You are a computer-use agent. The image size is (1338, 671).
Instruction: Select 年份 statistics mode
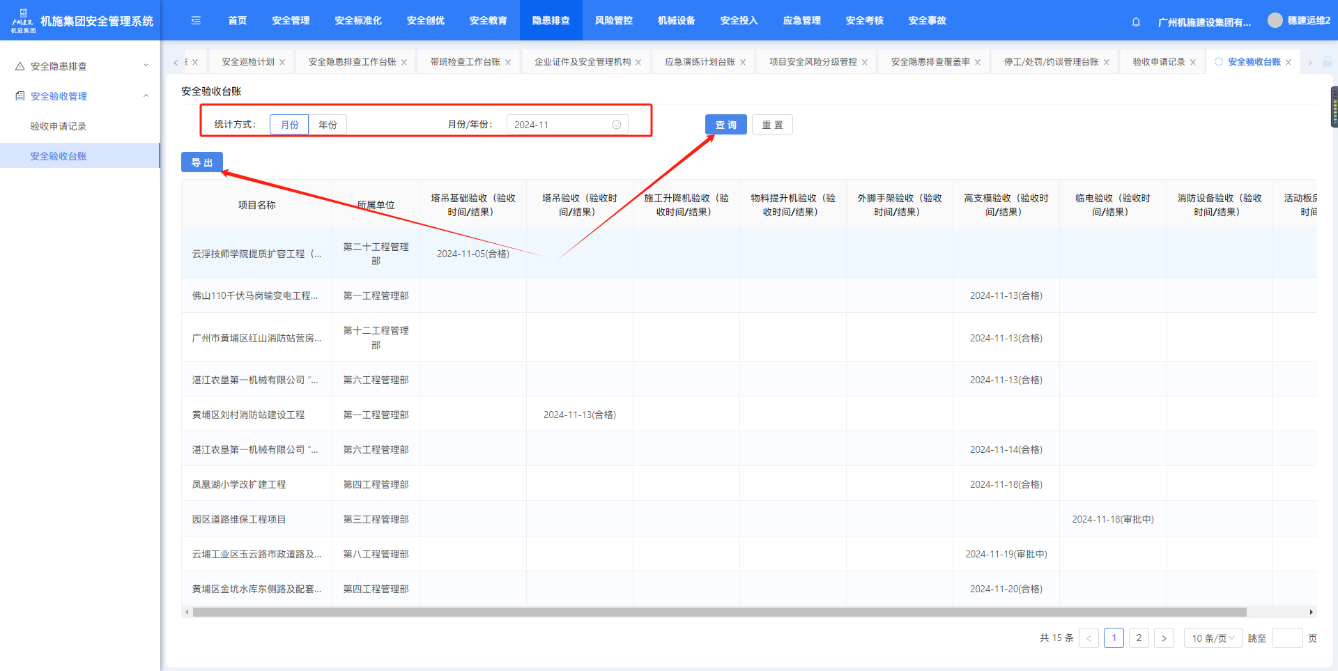pyautogui.click(x=328, y=125)
